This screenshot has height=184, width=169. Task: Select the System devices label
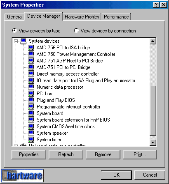coord(44,41)
